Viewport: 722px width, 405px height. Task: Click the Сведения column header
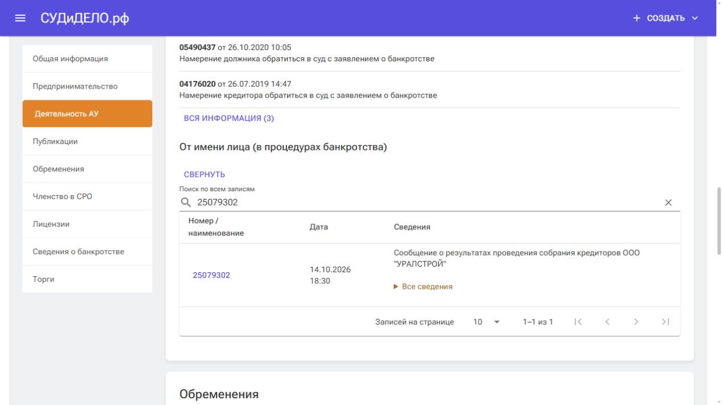pos(412,227)
